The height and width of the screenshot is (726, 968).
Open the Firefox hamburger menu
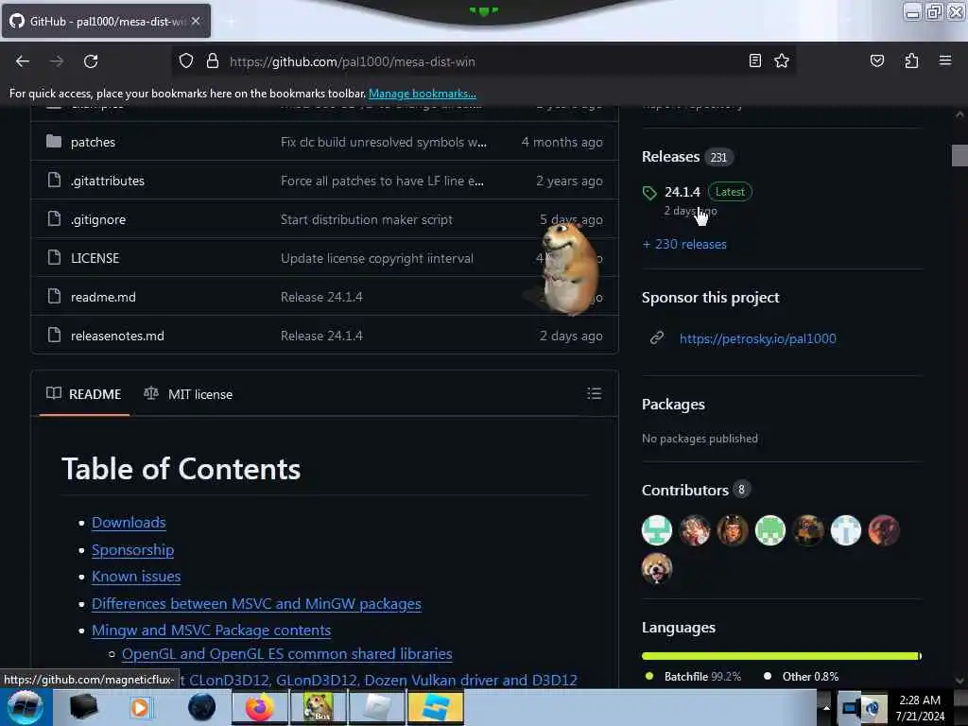pos(944,60)
